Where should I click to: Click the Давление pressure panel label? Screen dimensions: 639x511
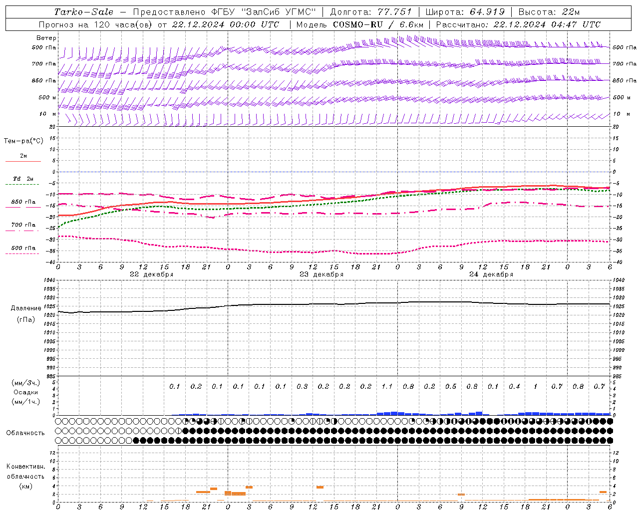[x=26, y=308]
